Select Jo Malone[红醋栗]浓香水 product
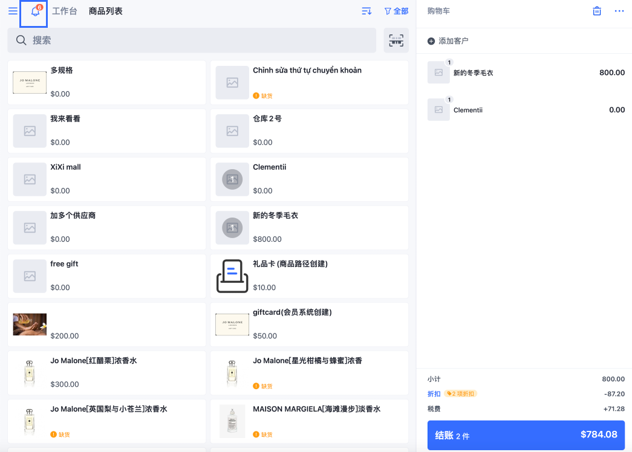 point(107,373)
